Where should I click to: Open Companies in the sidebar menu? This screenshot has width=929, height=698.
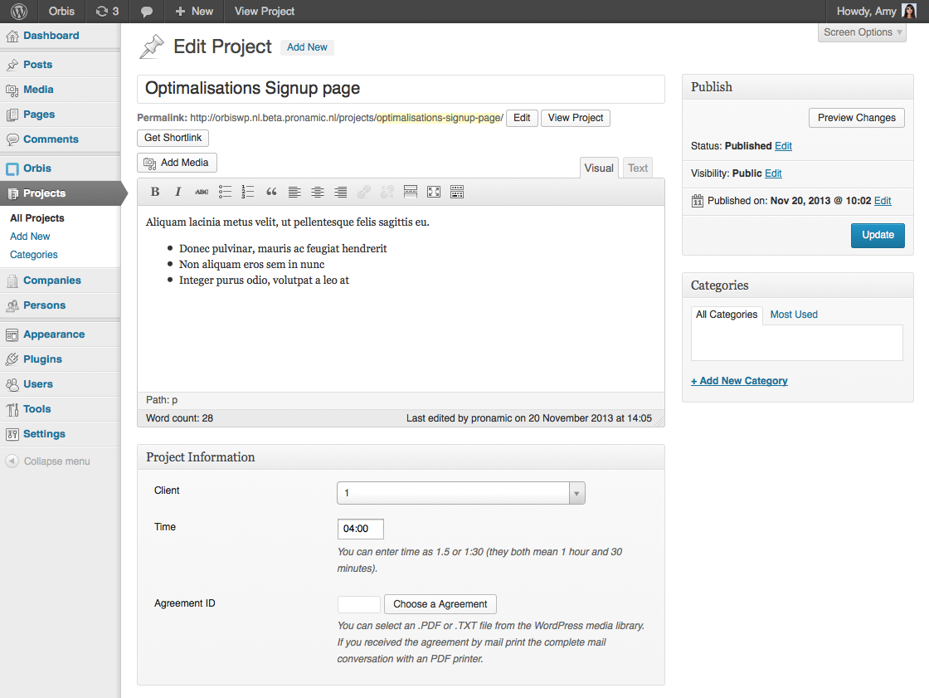pos(52,281)
